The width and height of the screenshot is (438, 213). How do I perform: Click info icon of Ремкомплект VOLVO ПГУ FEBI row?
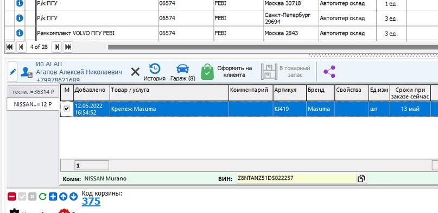(x=20, y=33)
